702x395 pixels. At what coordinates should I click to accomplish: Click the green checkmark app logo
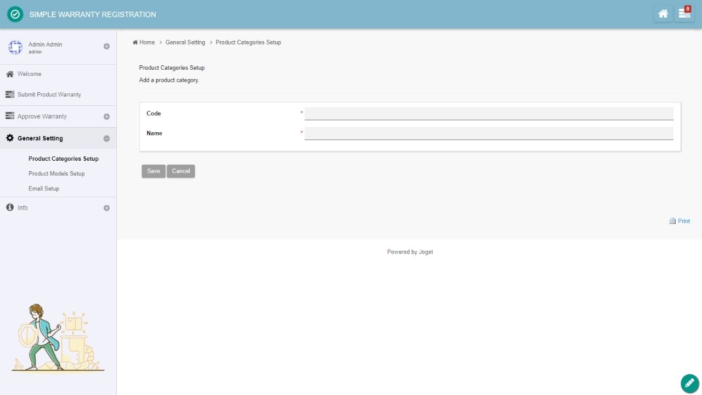pyautogui.click(x=15, y=14)
